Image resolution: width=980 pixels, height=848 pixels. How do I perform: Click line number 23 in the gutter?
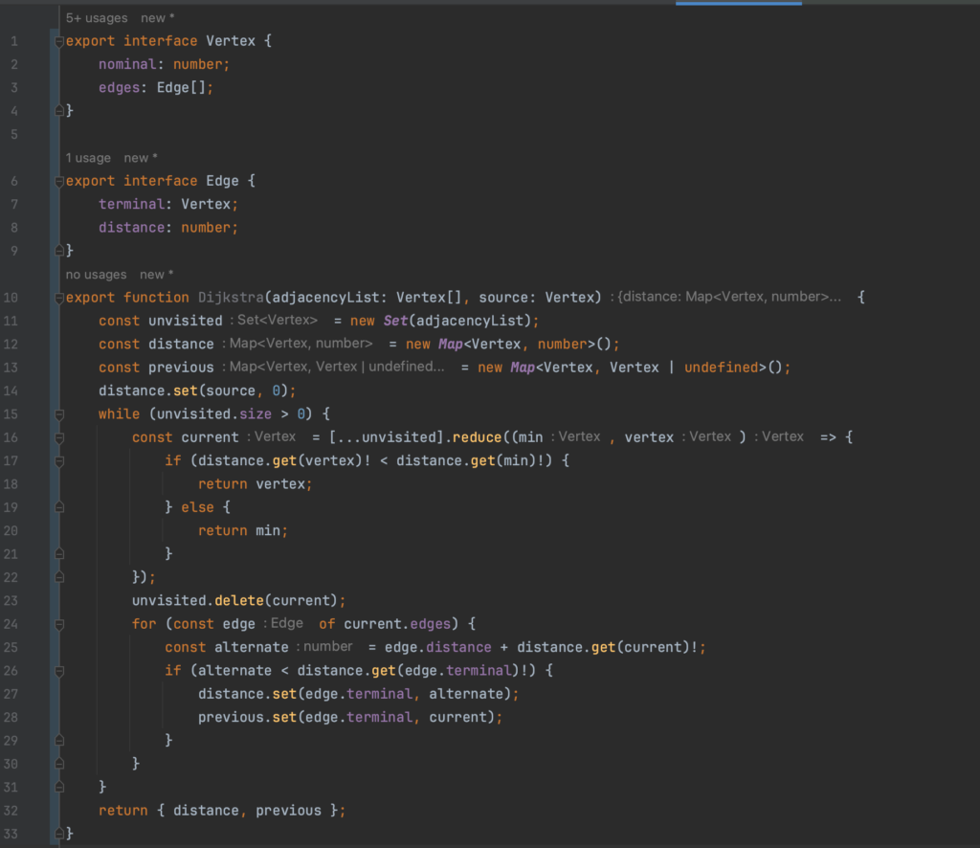point(11,601)
